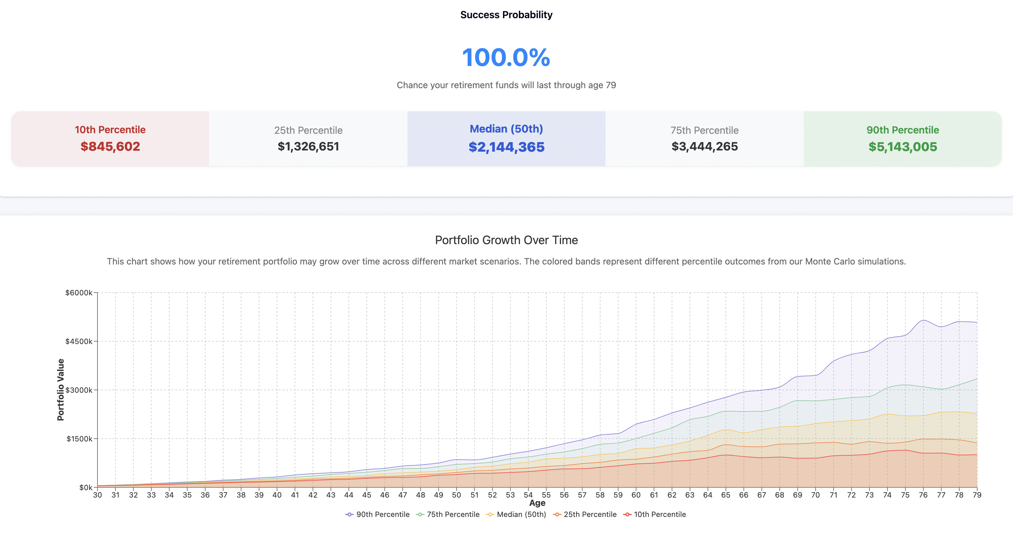
Task: Select the Median (50th) $2,144,365 card
Action: [x=506, y=139]
